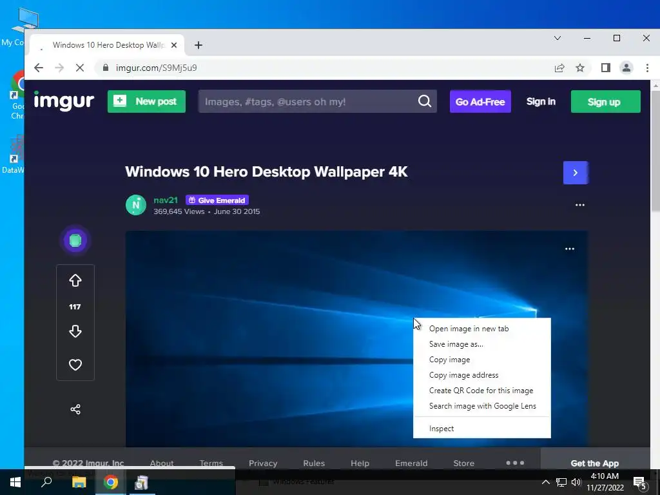660x495 pixels.
Task: Click nav21 user avatar
Action: 135,205
